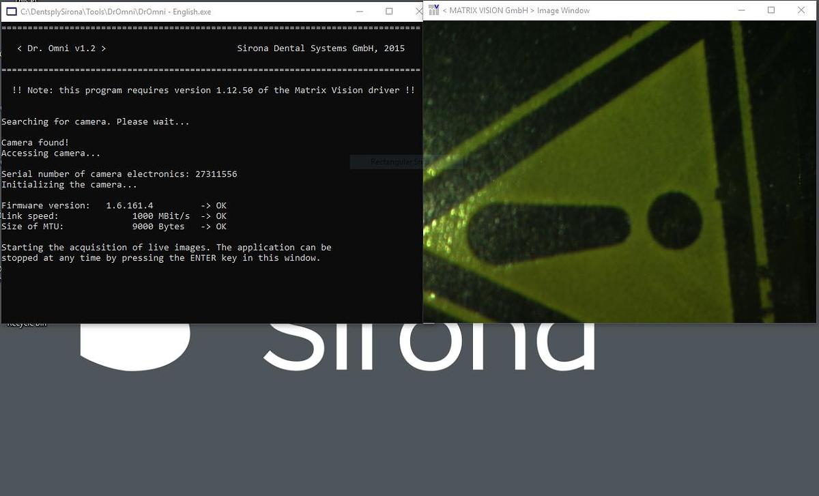This screenshot has height=496, width=819.
Task: Maximize the DrOmni console window
Action: (389, 12)
